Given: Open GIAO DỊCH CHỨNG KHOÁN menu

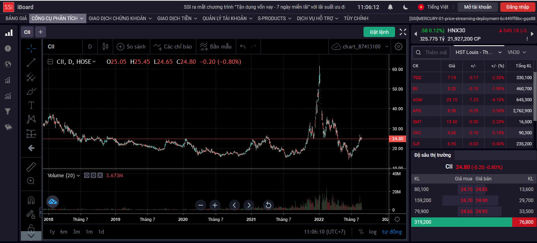Looking at the screenshot, I should [120, 19].
